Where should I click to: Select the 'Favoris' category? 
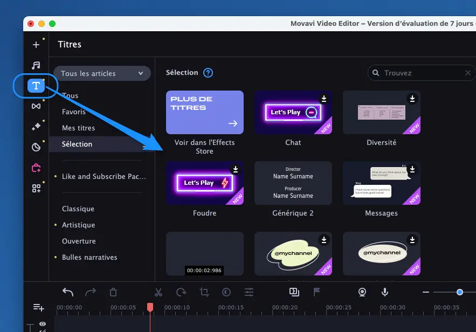(74, 112)
